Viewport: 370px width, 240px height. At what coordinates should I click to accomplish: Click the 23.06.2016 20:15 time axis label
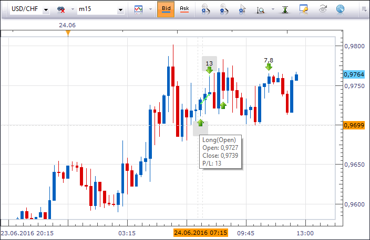(27, 233)
